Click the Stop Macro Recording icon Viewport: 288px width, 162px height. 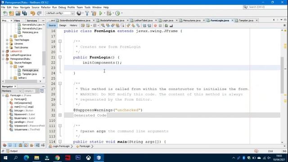(160, 26)
